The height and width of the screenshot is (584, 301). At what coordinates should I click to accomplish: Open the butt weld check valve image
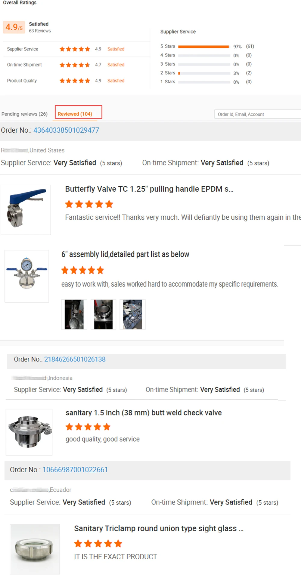pos(29,432)
